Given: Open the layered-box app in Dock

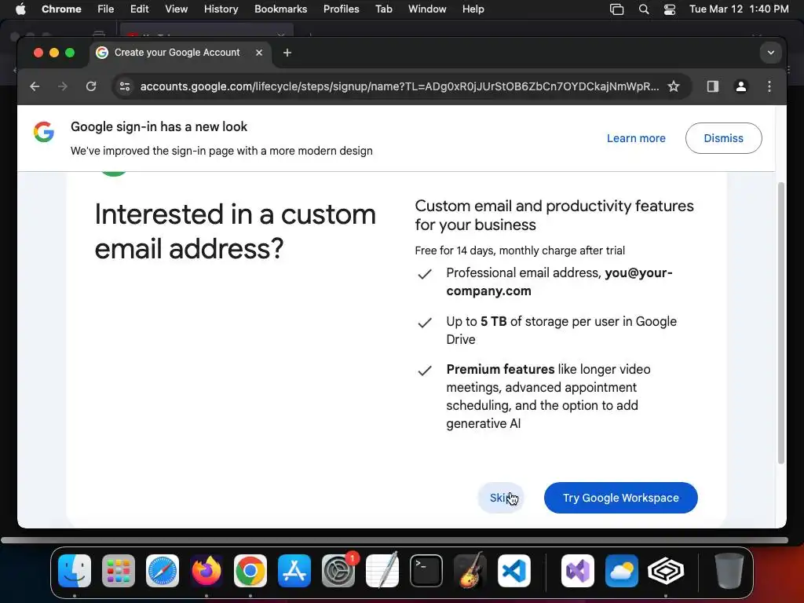Looking at the screenshot, I should [666, 571].
